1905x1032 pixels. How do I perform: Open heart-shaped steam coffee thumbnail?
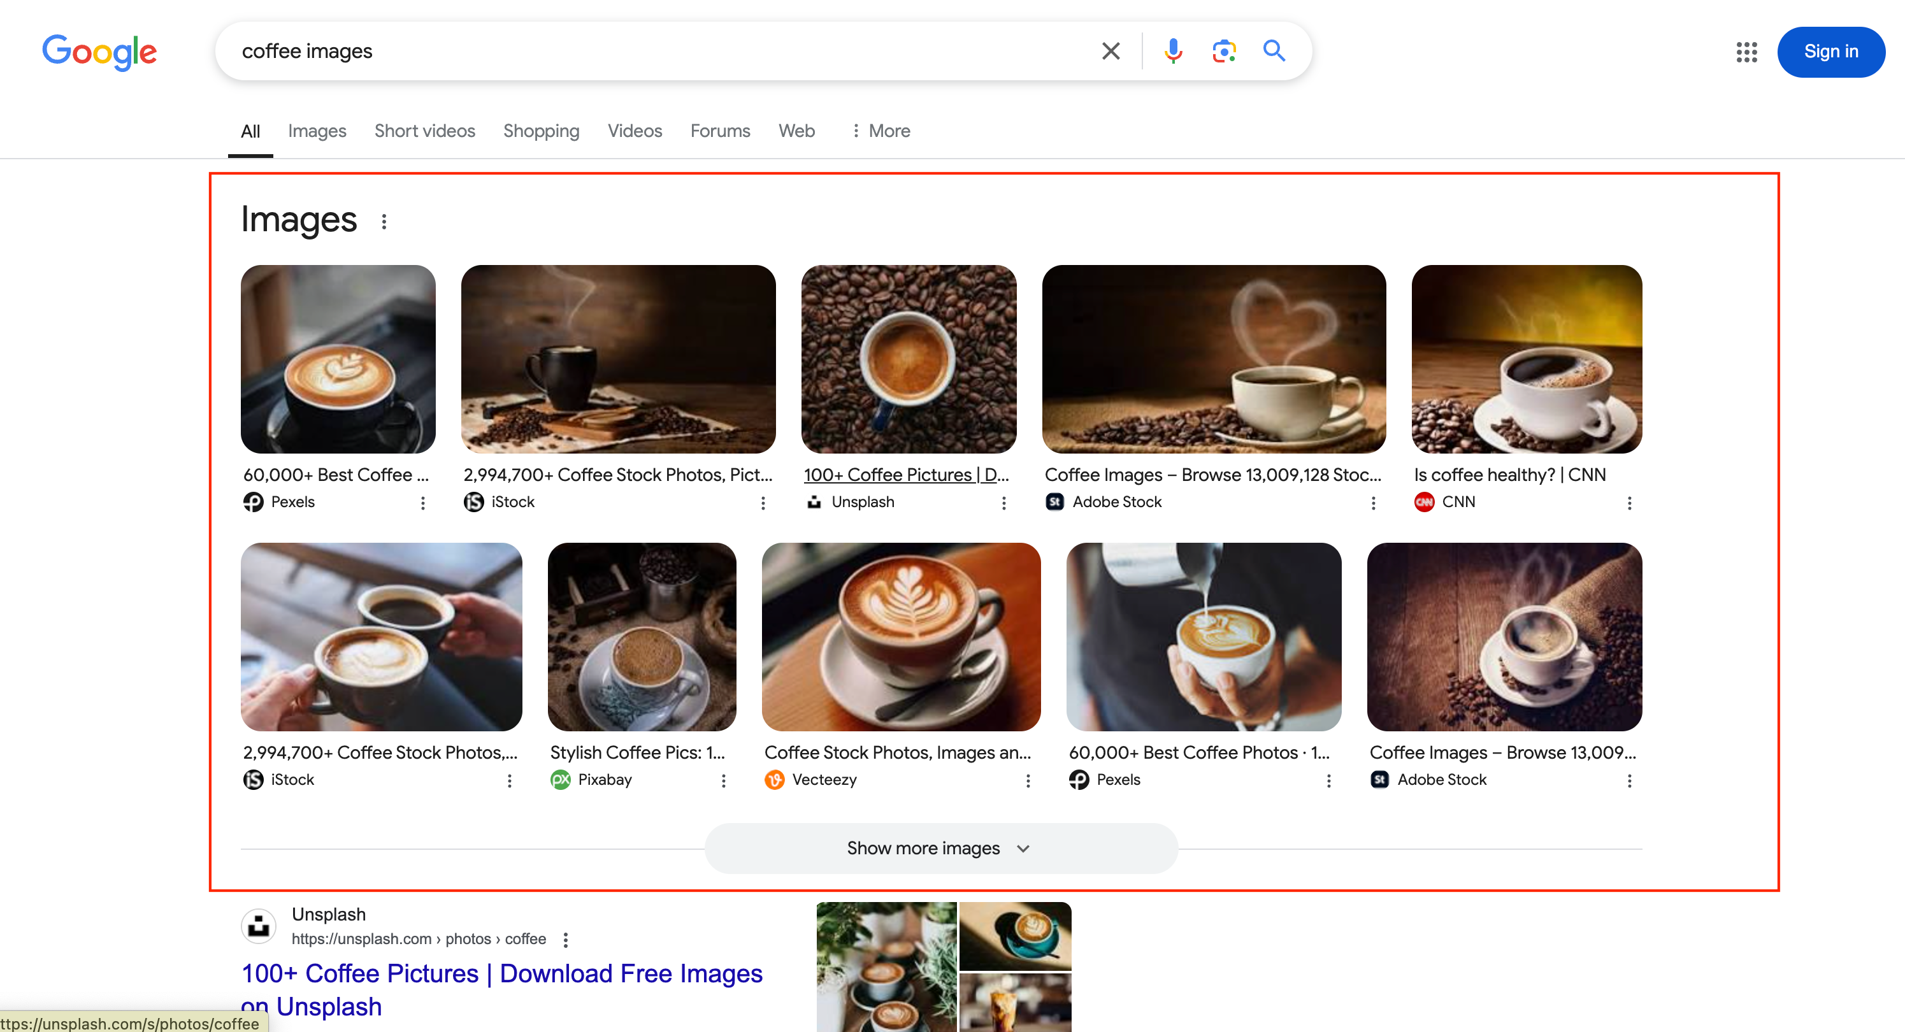coord(1213,359)
